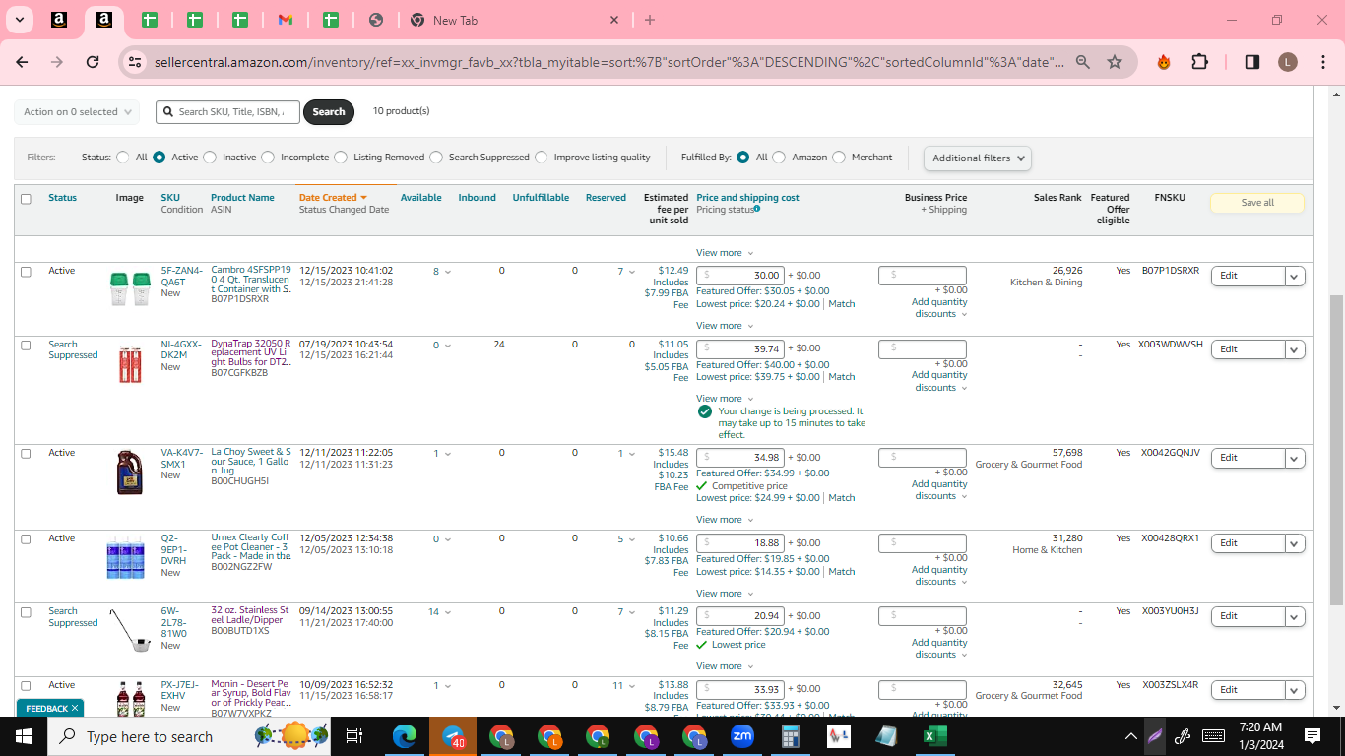Open the Chrome three-dot menu

[1322, 62]
